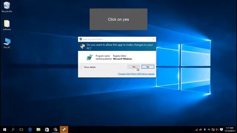Click the OneDrive cloud tray icon

coord(209,130)
